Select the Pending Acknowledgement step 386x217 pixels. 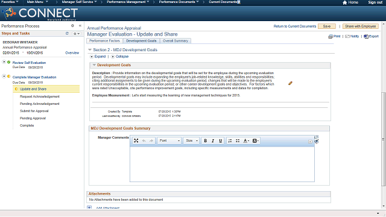(x=40, y=104)
